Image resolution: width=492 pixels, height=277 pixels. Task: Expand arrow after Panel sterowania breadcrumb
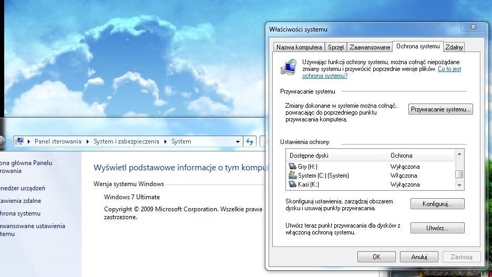click(x=88, y=141)
